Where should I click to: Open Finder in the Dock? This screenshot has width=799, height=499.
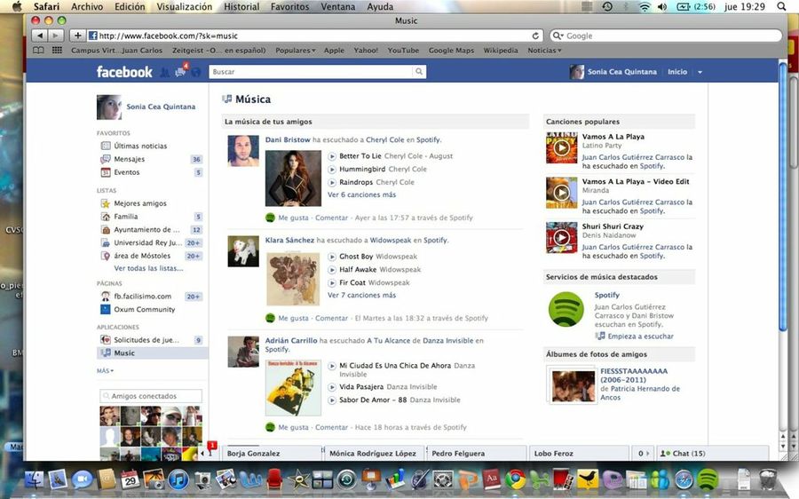coord(35,479)
